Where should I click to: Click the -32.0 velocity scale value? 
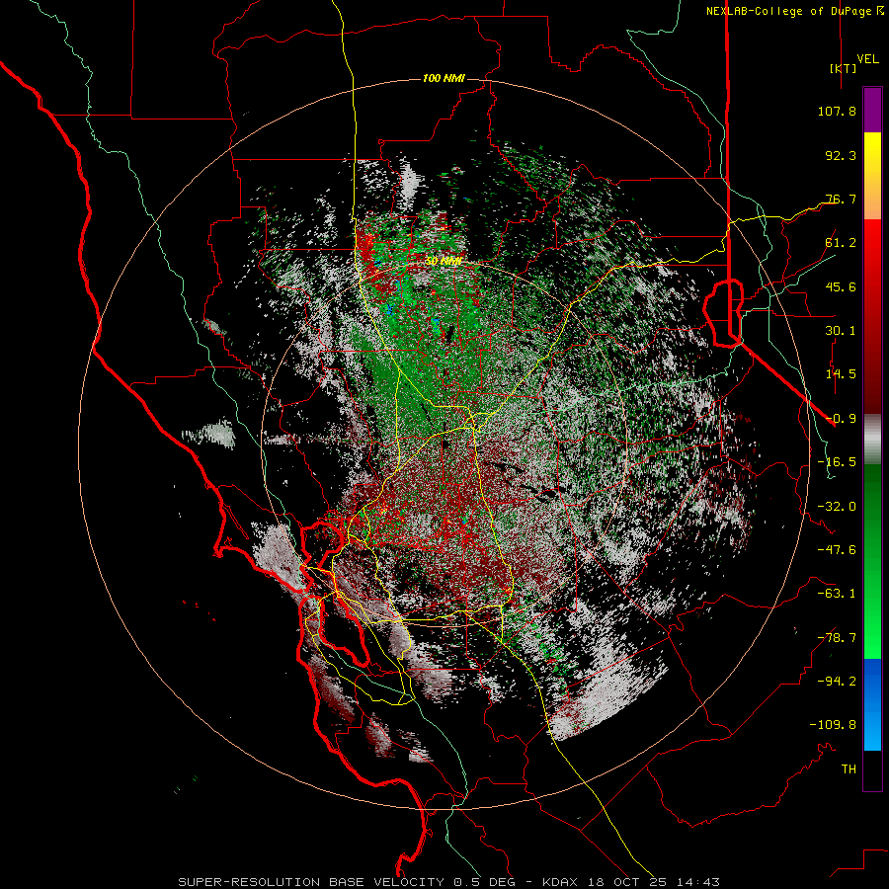pos(837,507)
